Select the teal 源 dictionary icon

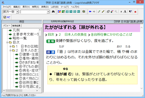67,11
